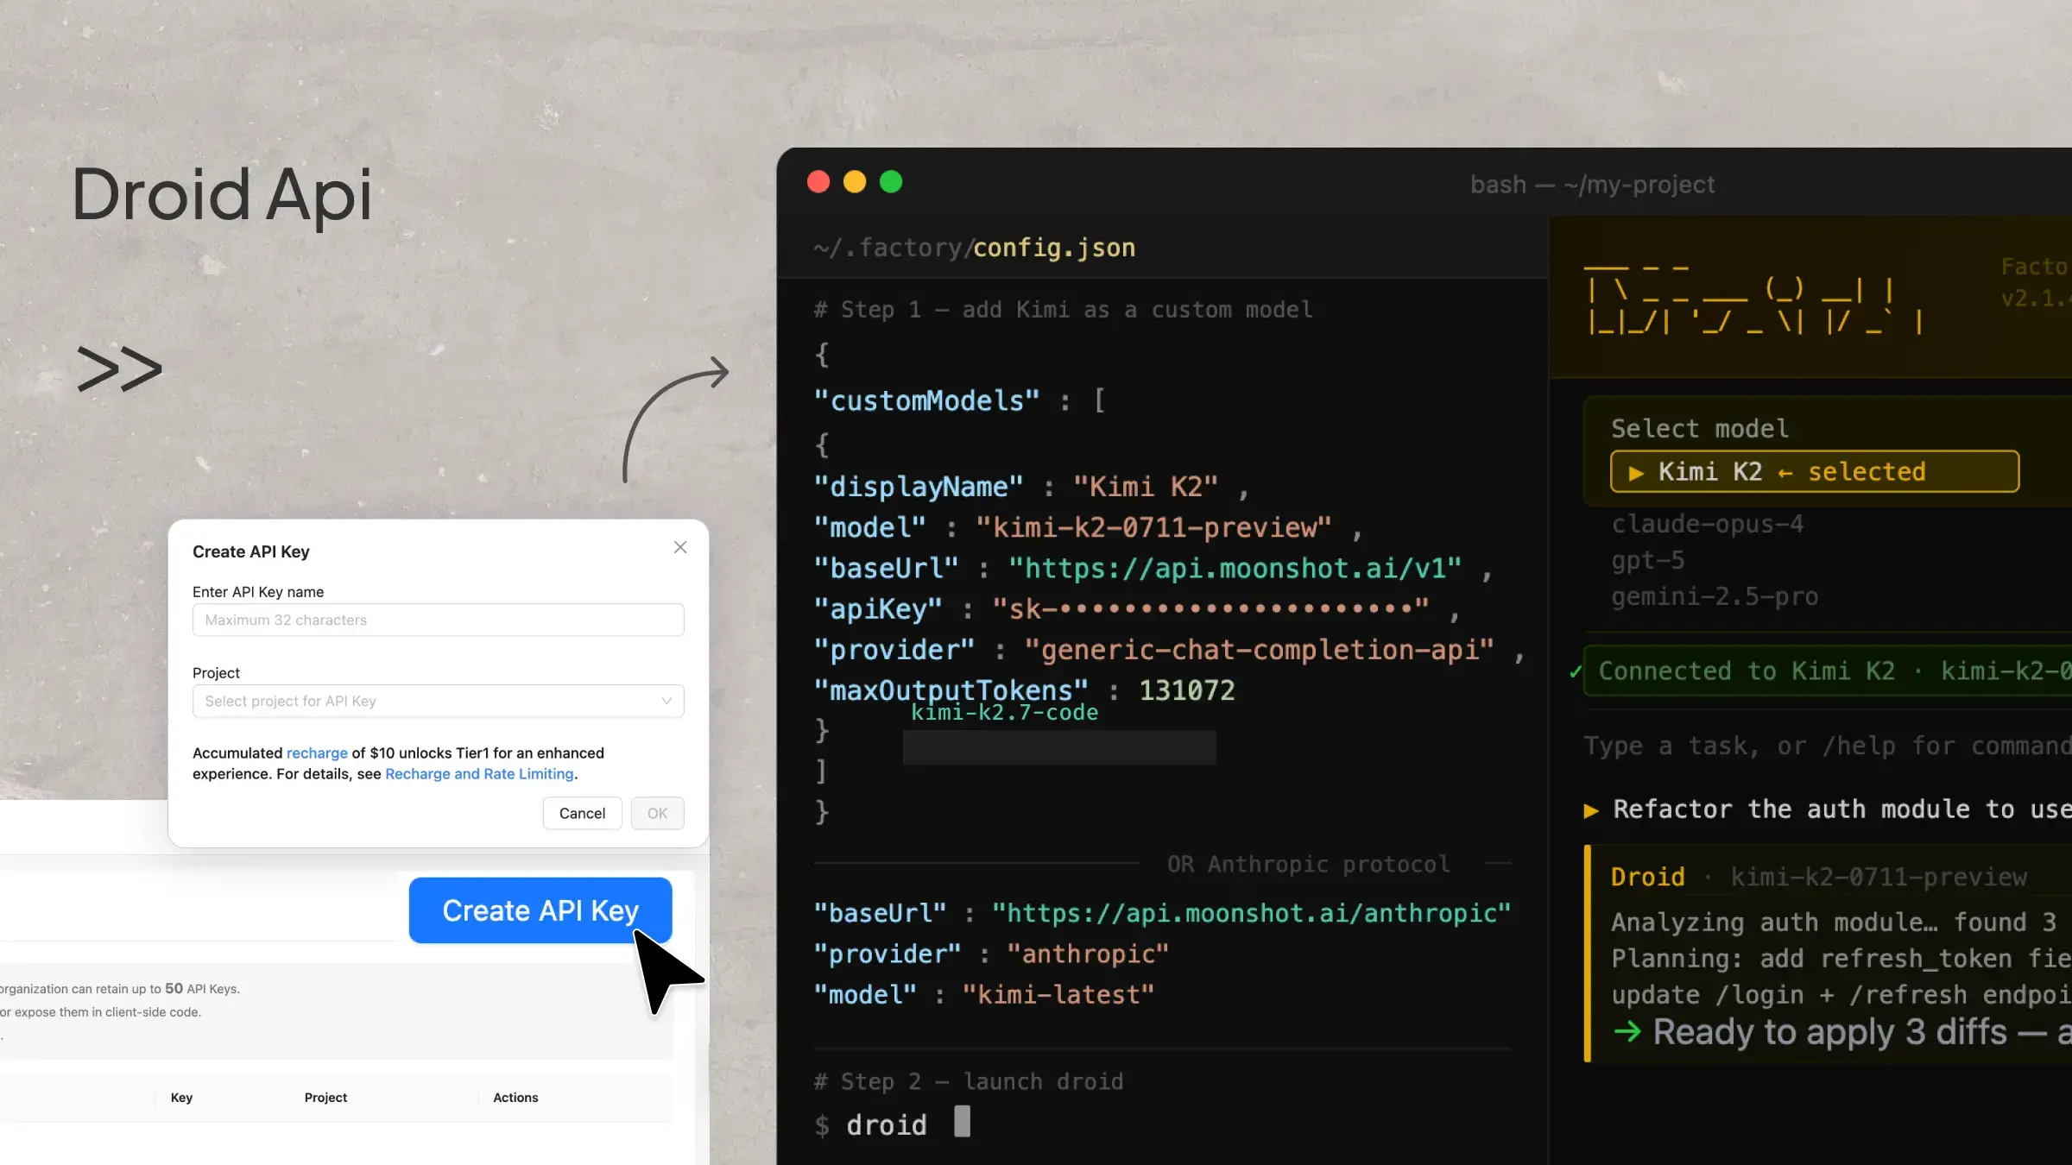Click the bash ~/my-project window title
This screenshot has width=2072, height=1165.
click(1592, 184)
